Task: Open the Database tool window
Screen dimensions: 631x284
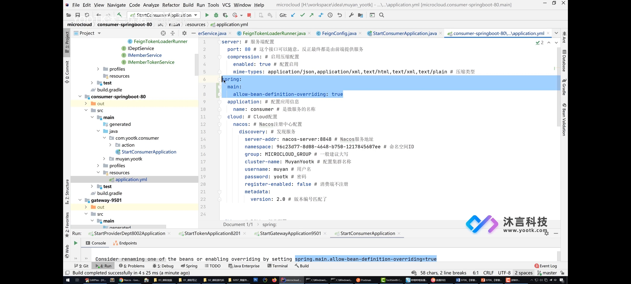Action: coord(564,60)
